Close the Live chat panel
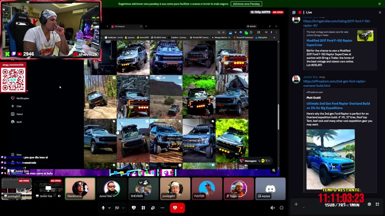The image size is (385, 216). click(x=380, y=12)
